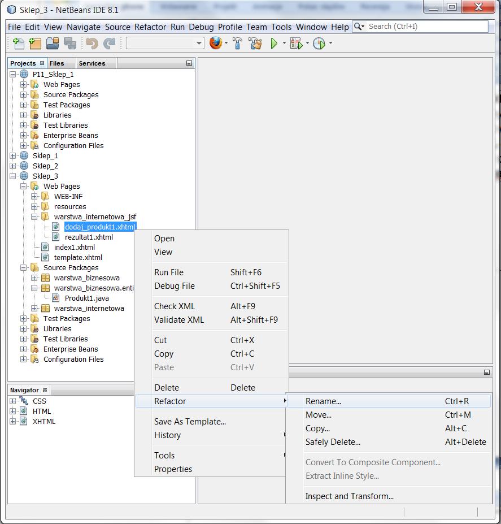Viewport: 501px width, 524px height.
Task: Click the Open Project toolbar icon
Action: 53,44
